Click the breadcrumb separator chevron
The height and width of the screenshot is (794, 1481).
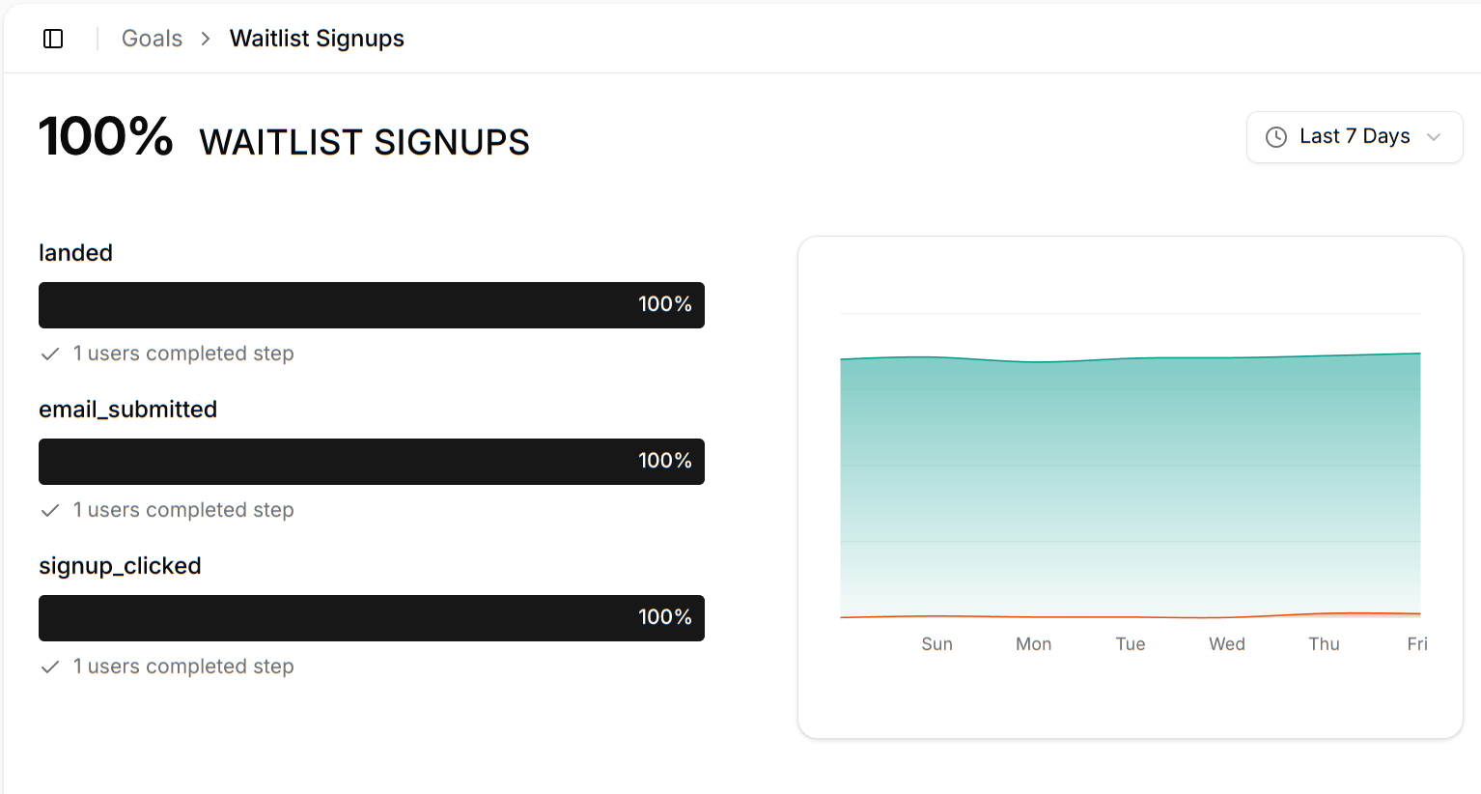click(x=206, y=39)
